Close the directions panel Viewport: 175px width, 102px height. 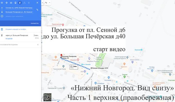click(37, 3)
